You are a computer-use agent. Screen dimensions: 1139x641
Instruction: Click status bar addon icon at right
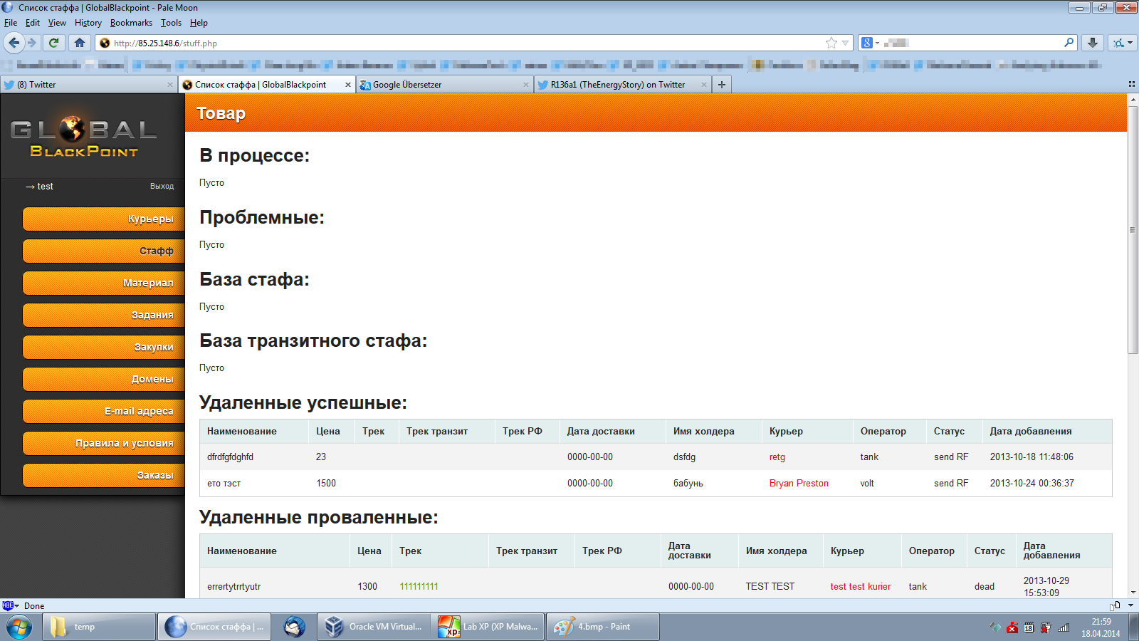pos(1115,605)
